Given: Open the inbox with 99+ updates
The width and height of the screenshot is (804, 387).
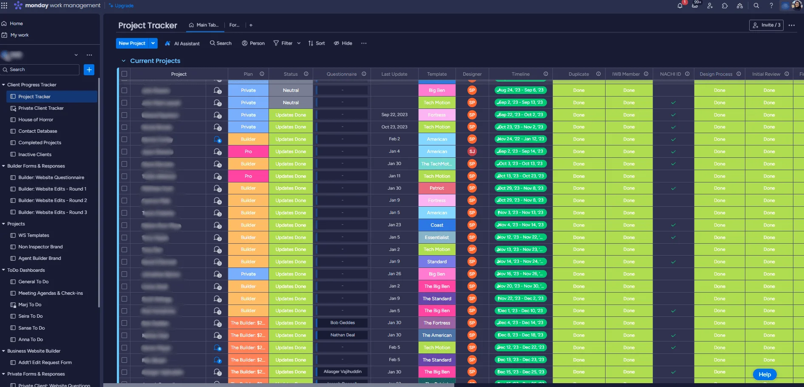Looking at the screenshot, I should (x=695, y=6).
